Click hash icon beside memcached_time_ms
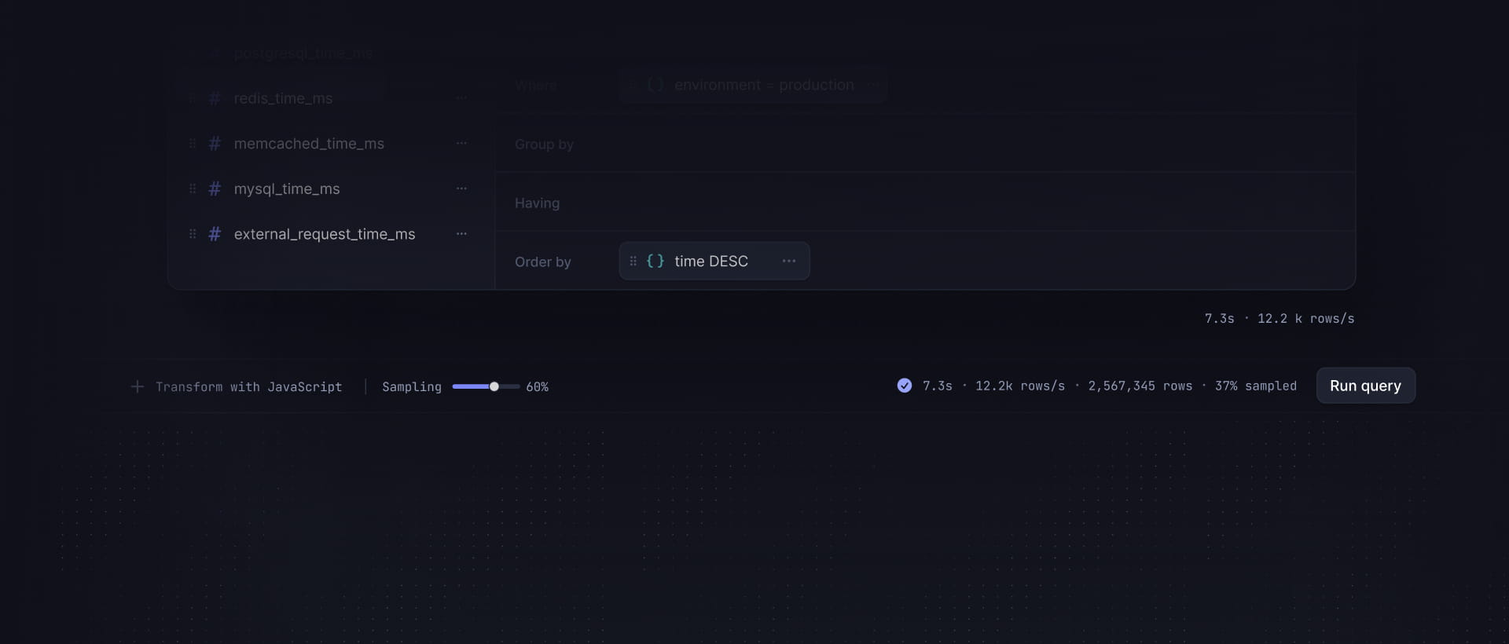This screenshot has height=644, width=1509. (215, 144)
